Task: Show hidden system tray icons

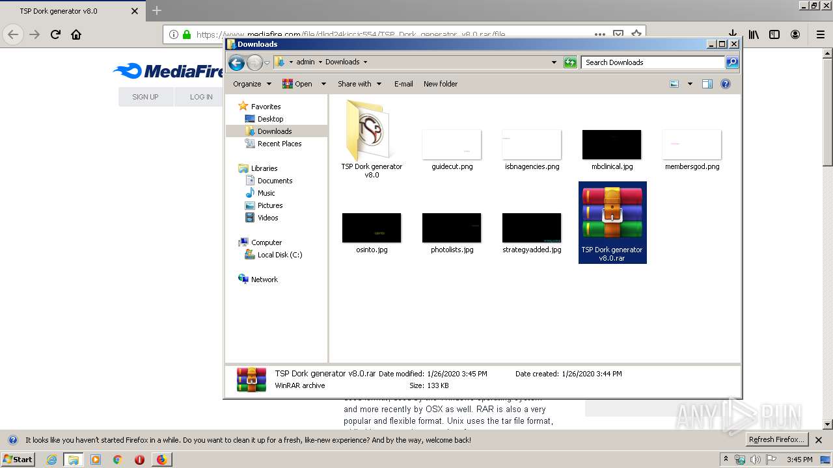Action: tap(726, 459)
